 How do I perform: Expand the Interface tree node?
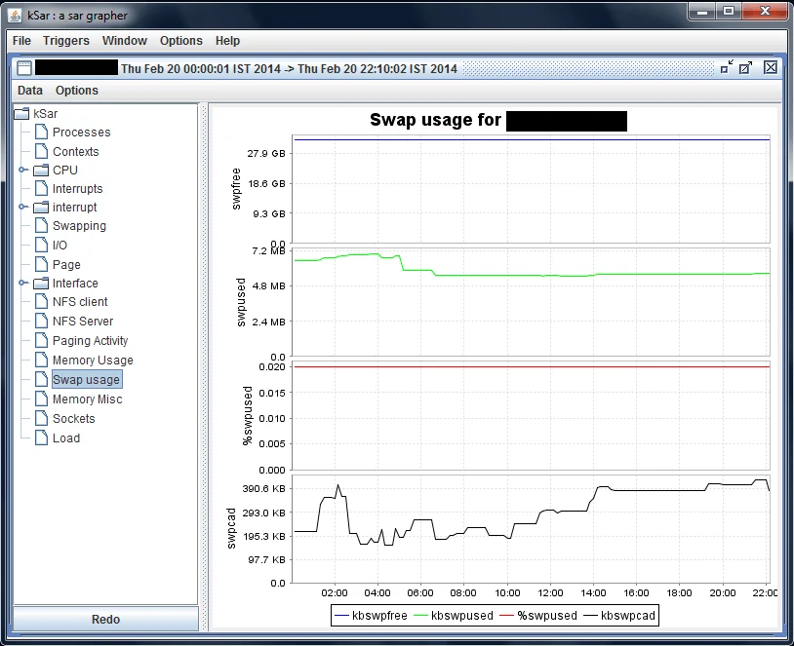[x=22, y=284]
